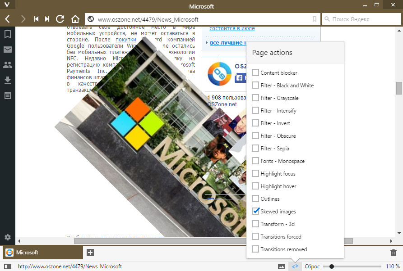This screenshot has height=271, width=403.
Task: Enable Transitions removed
Action: point(255,249)
